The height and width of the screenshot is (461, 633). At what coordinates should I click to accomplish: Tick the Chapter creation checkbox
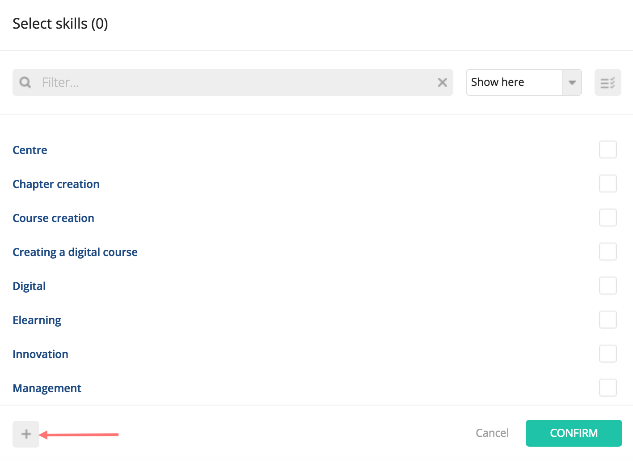pyautogui.click(x=608, y=184)
